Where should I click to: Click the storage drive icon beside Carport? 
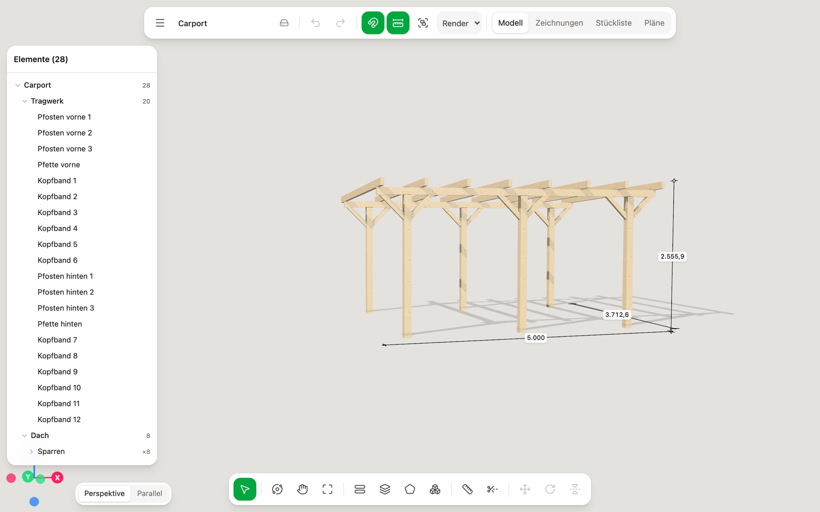(x=284, y=23)
